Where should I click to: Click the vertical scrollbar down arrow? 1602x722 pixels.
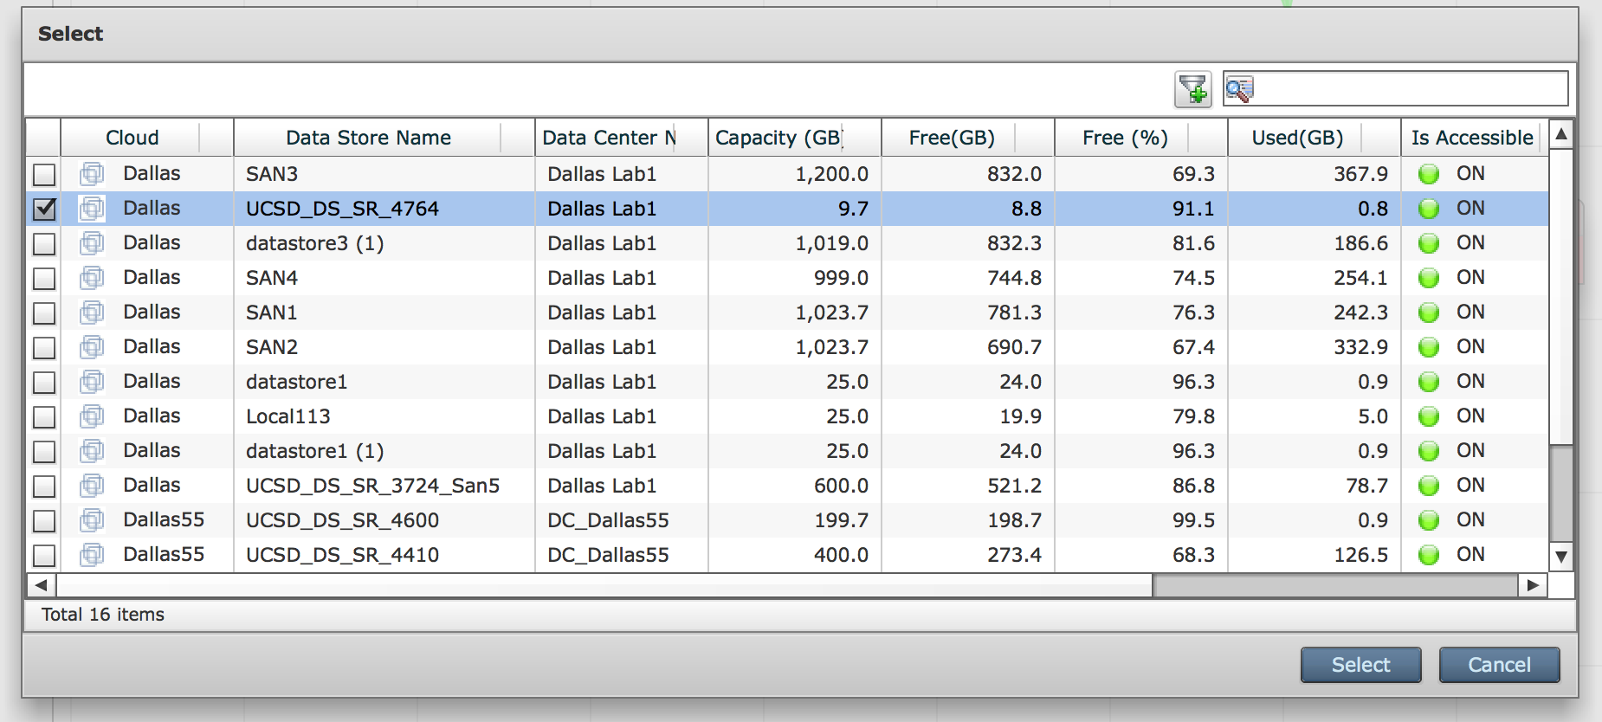pyautogui.click(x=1561, y=557)
